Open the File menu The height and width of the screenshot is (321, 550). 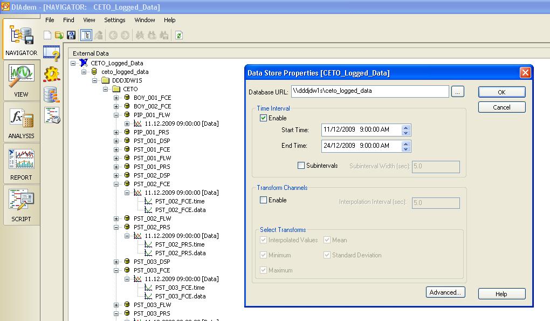click(x=50, y=20)
